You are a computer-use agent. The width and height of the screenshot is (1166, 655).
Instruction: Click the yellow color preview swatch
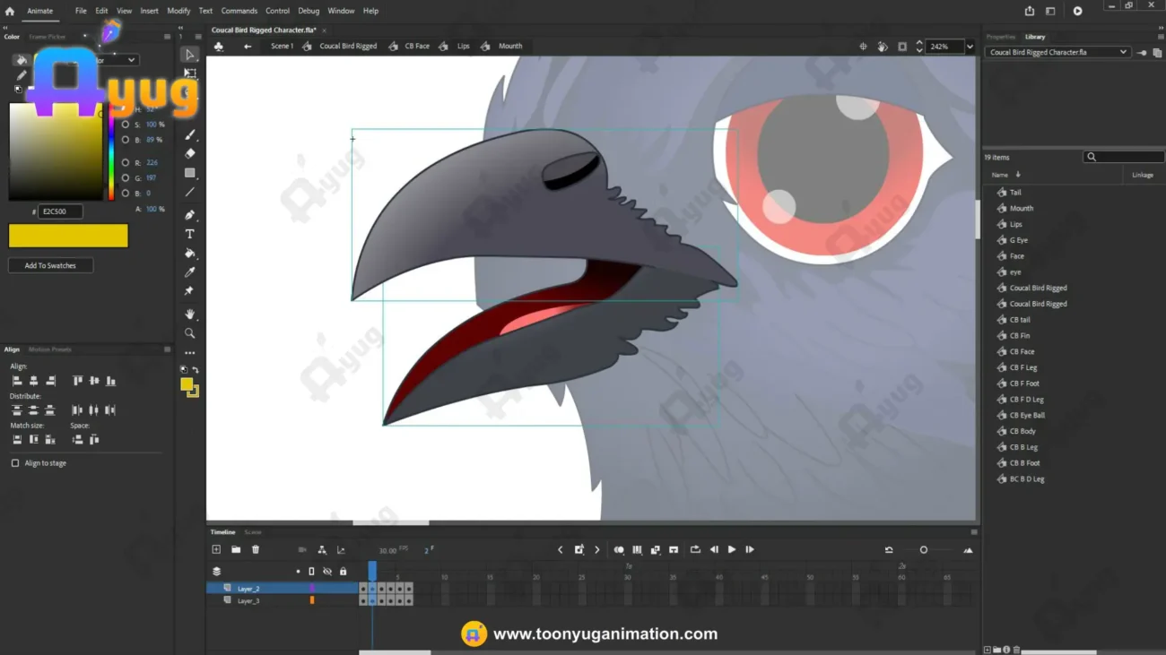(68, 236)
